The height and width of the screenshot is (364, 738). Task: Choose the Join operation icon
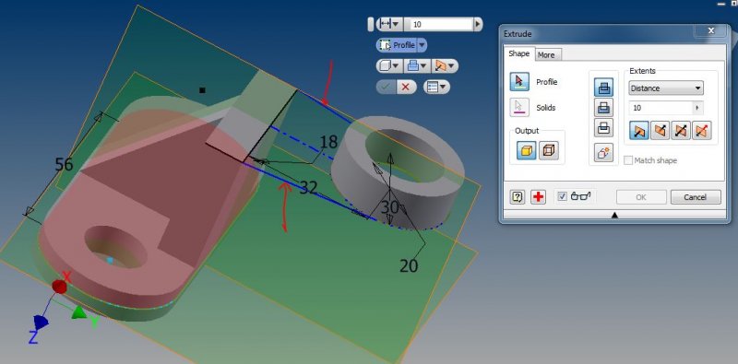pos(603,88)
